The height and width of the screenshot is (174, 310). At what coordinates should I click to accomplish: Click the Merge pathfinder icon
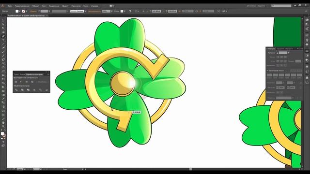coord(28,90)
